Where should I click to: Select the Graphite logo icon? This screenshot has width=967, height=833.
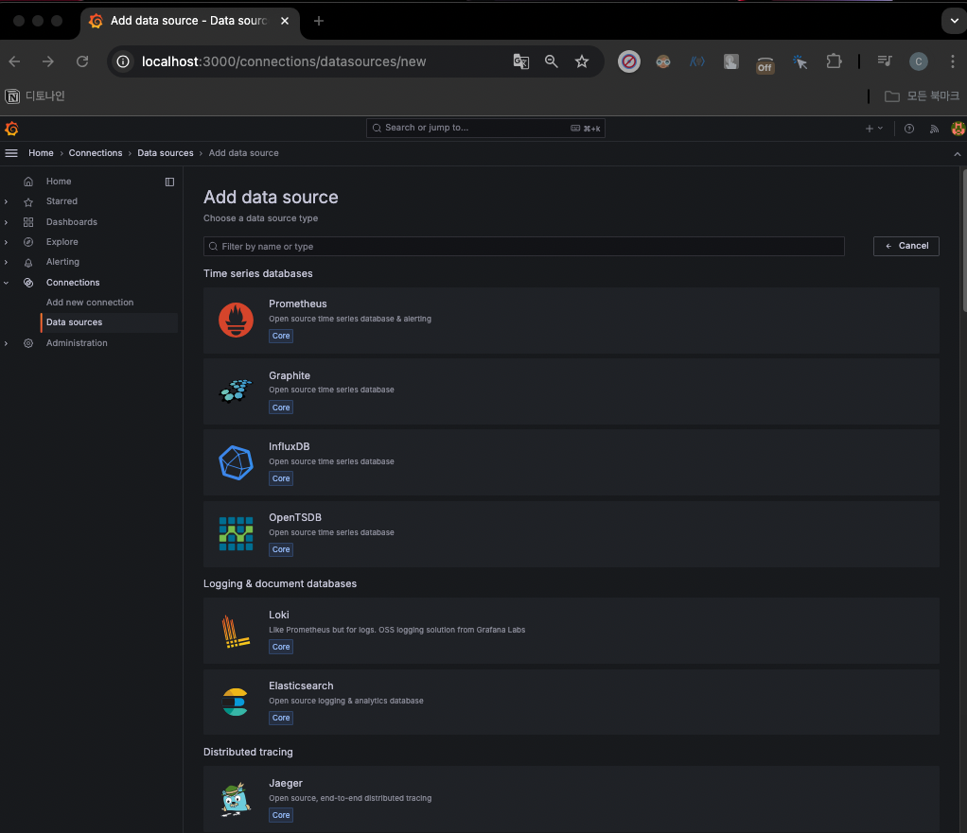point(237,391)
